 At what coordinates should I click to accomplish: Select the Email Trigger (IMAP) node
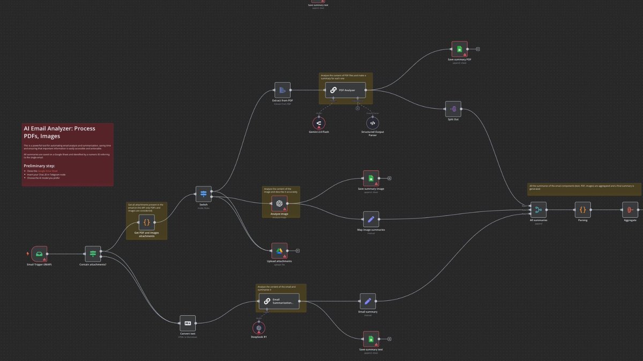[39, 254]
